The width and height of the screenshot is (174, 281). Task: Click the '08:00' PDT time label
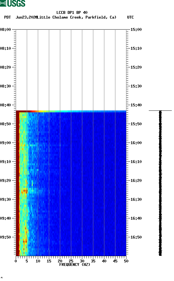(x=5, y=29)
